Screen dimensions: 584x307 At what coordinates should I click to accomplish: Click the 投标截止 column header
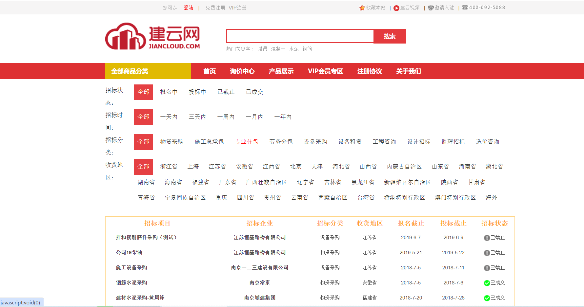(x=453, y=224)
